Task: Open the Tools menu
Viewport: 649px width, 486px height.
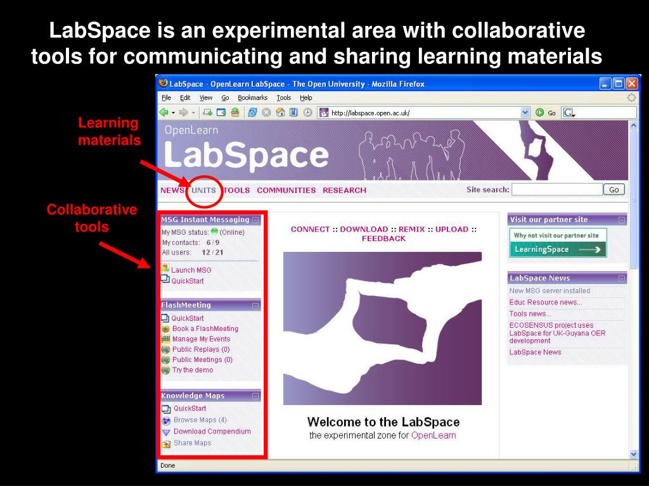Action: pyautogui.click(x=284, y=98)
